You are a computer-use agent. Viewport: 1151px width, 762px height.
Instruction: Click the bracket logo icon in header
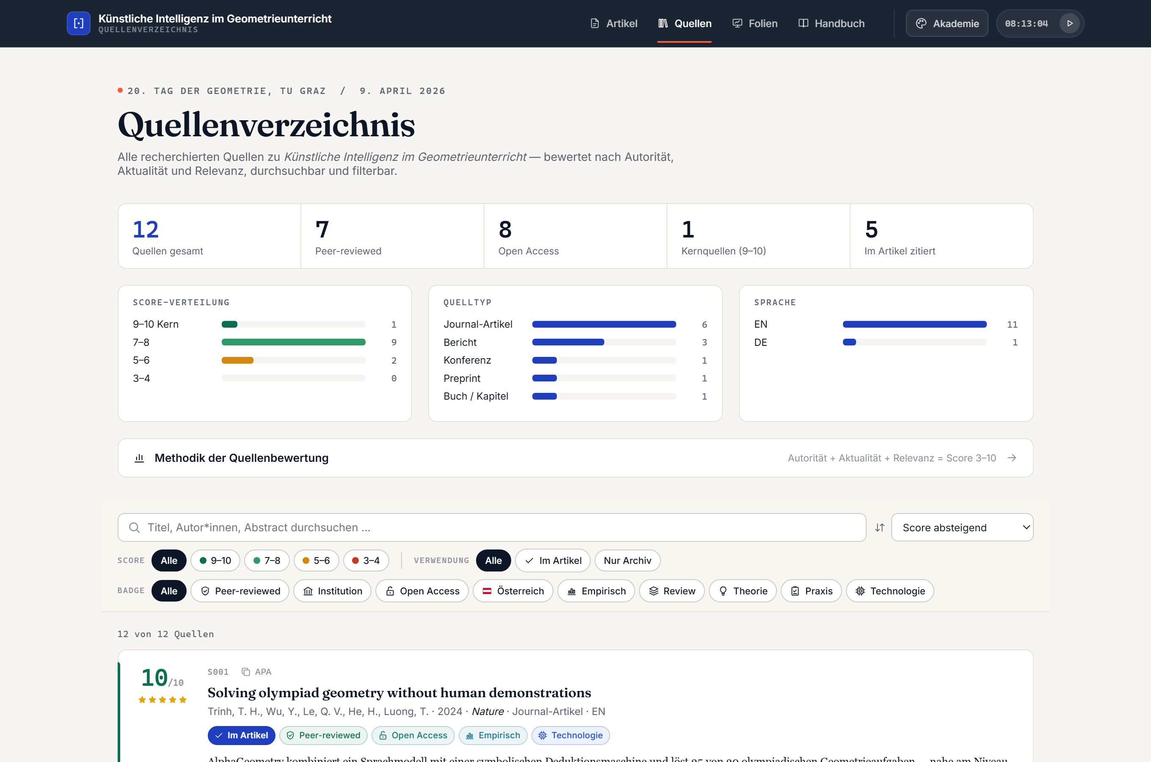pos(79,23)
